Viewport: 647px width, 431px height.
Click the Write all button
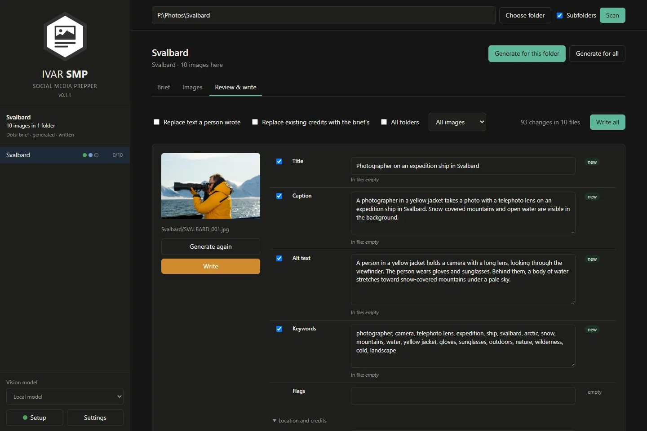coord(607,122)
